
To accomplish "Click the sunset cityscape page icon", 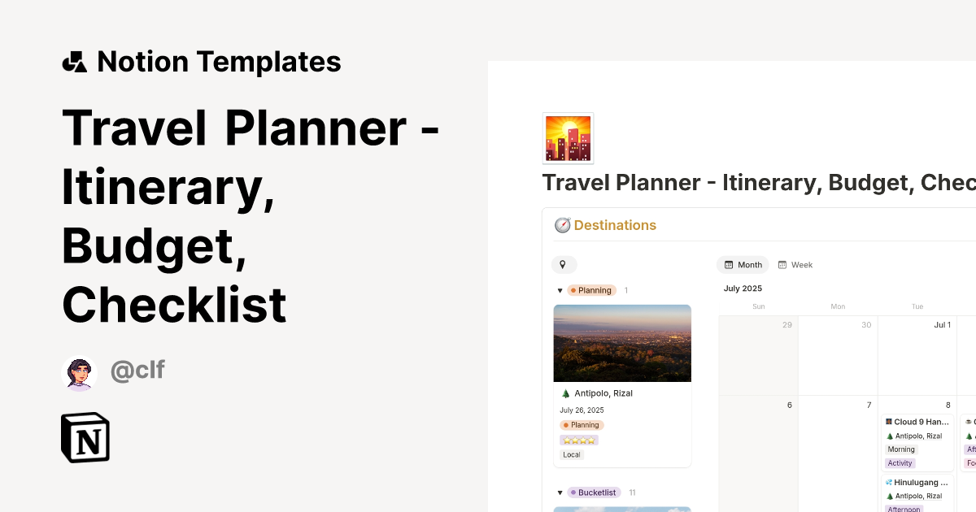I will tap(568, 138).
